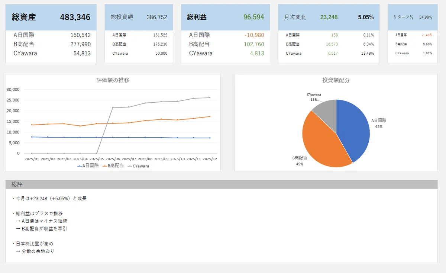
Task: Click the 13.49% monthly change percentage
Action: tap(368, 53)
